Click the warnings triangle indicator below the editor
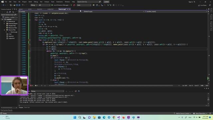 click(36, 86)
